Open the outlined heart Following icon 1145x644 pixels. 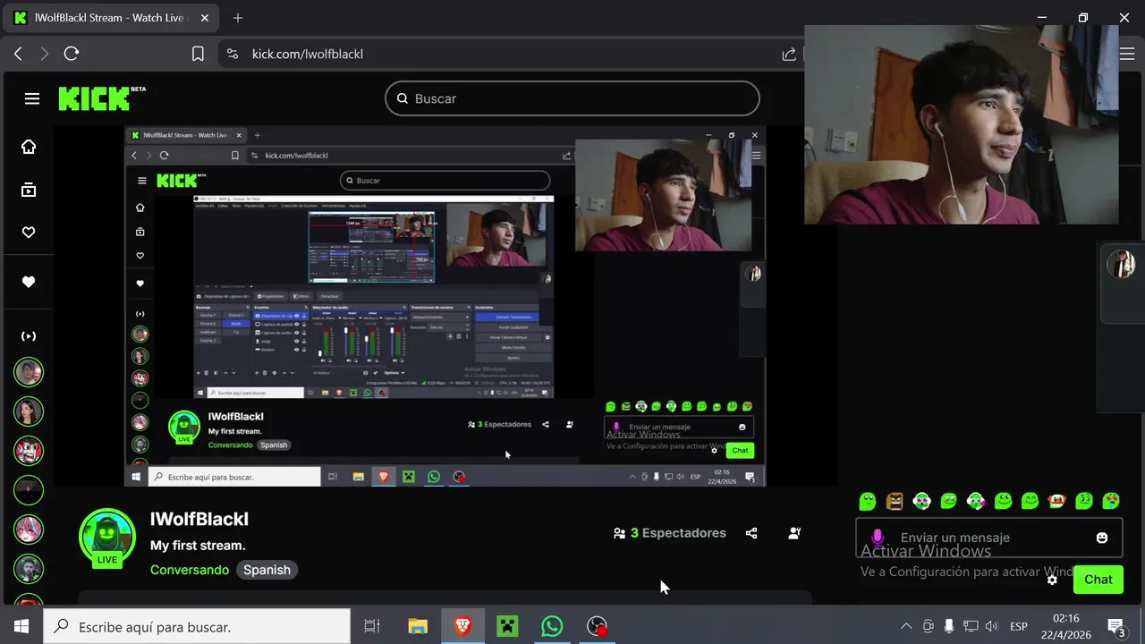tap(29, 233)
